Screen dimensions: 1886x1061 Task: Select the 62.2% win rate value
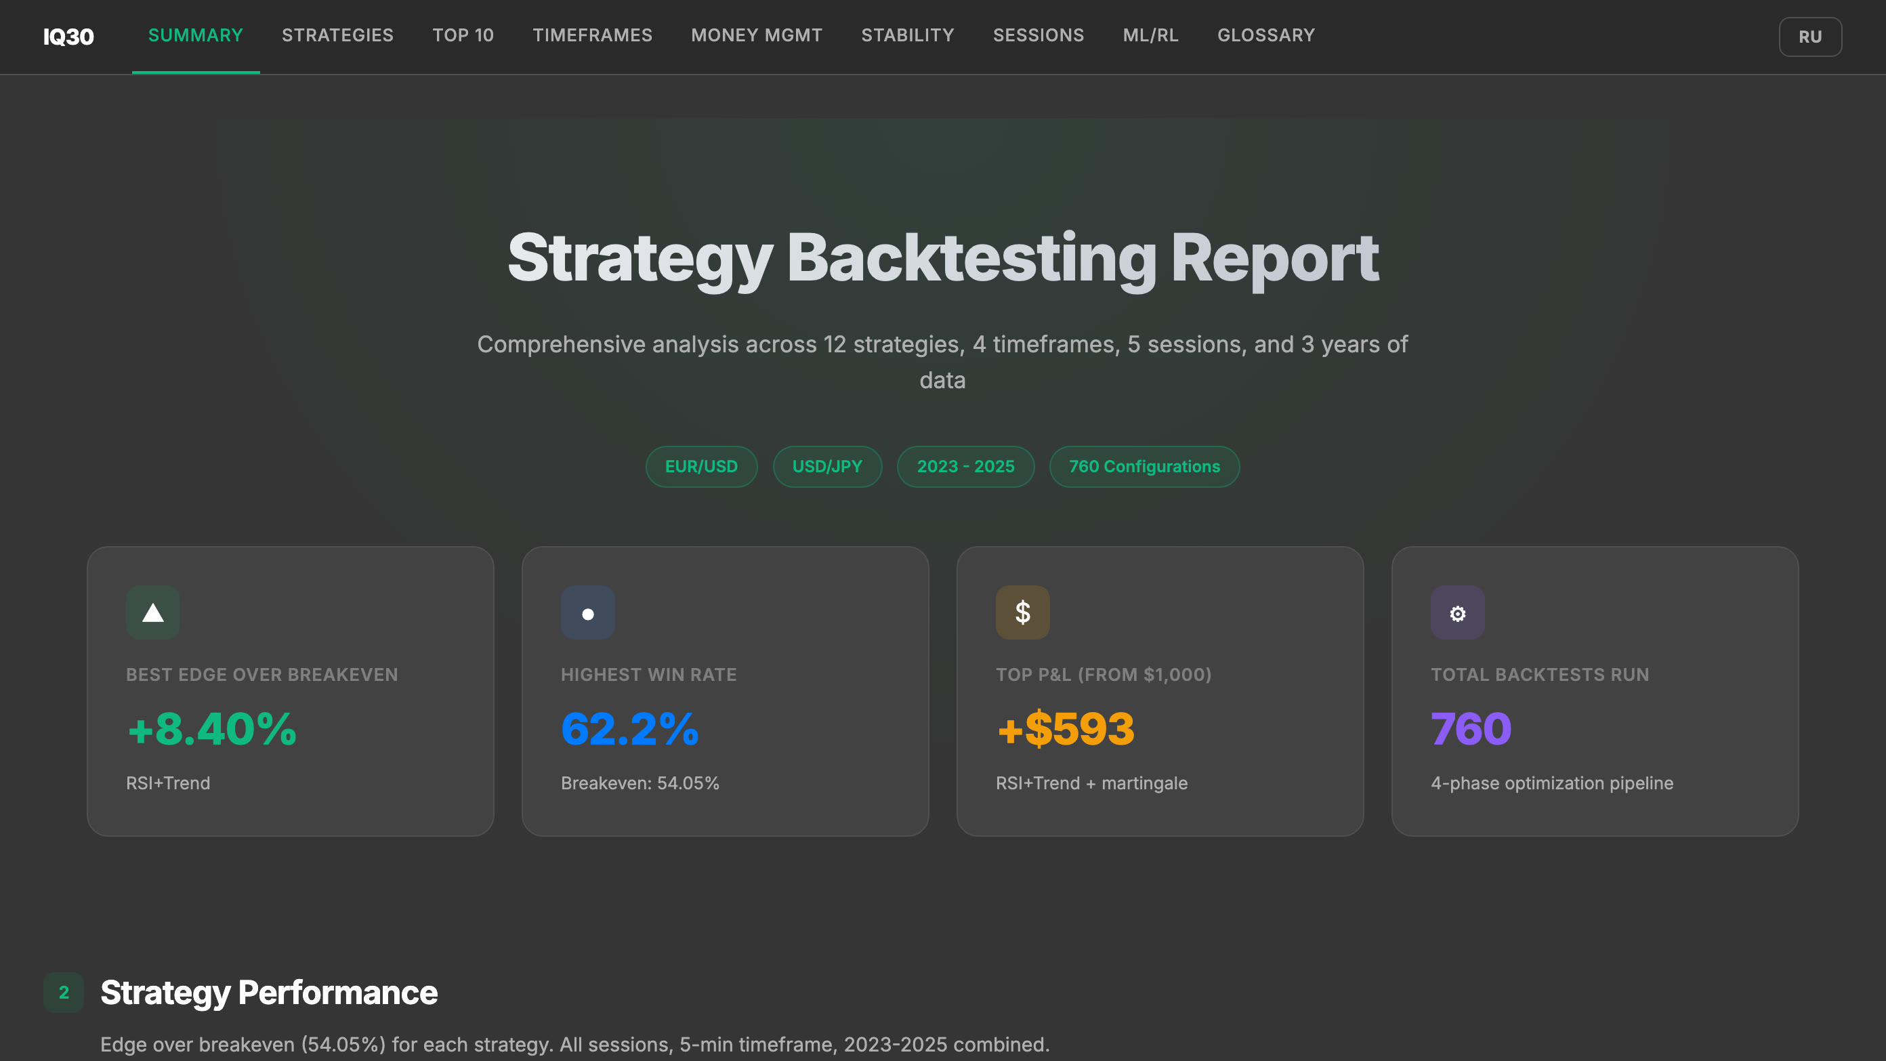tap(629, 728)
